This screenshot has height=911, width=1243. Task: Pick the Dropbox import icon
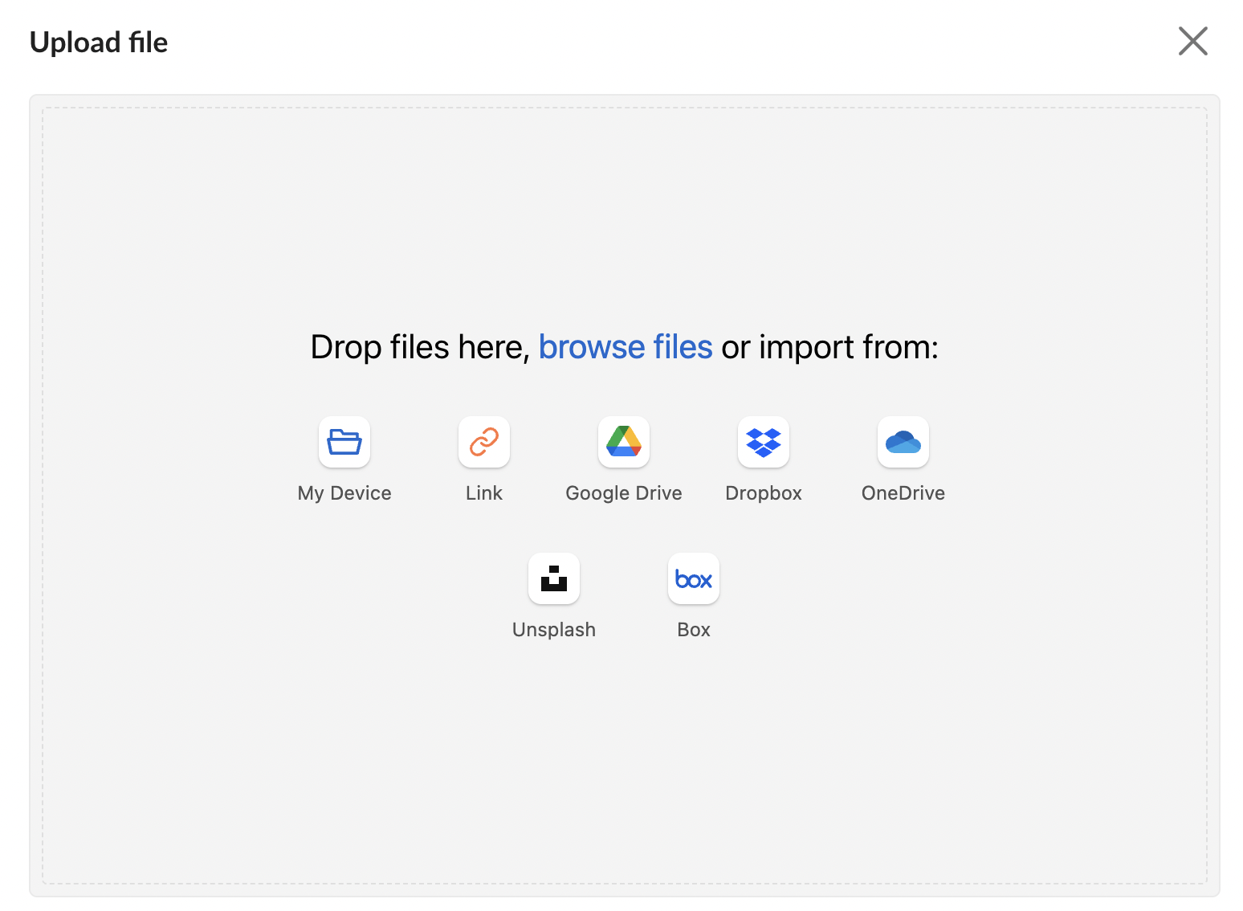click(764, 442)
